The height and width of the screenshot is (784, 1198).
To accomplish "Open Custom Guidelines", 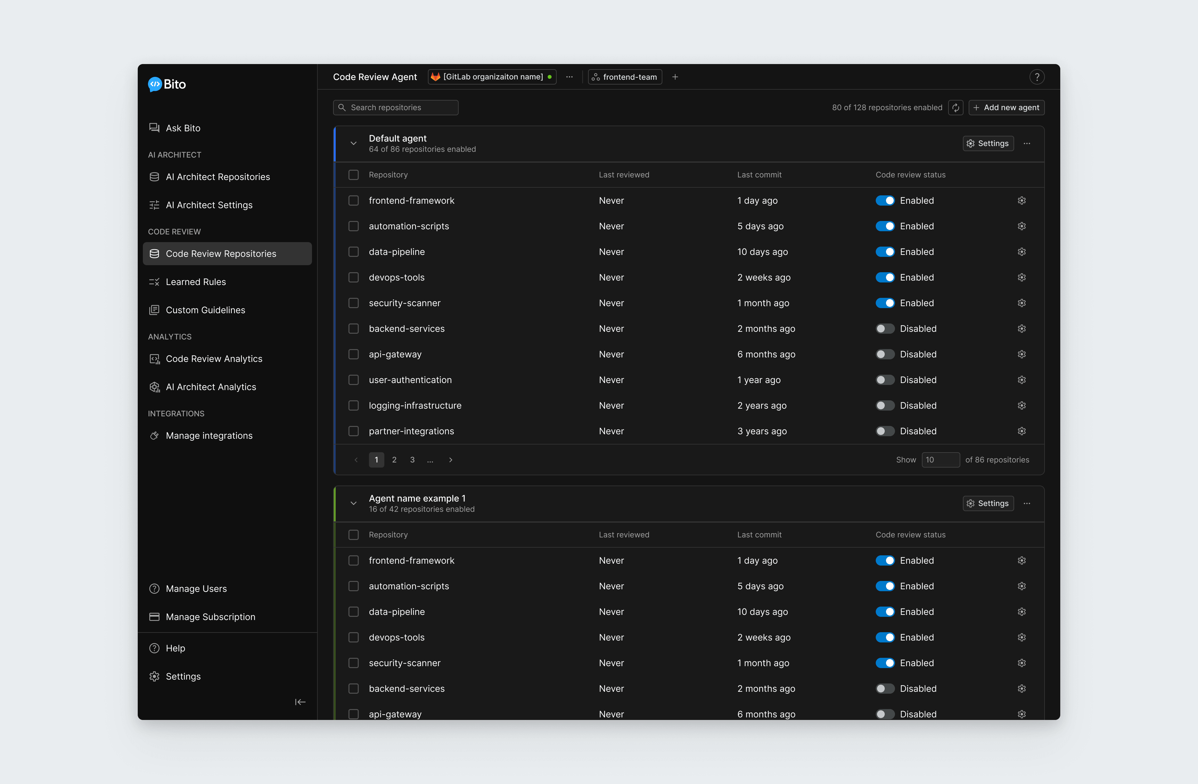I will coord(227,310).
